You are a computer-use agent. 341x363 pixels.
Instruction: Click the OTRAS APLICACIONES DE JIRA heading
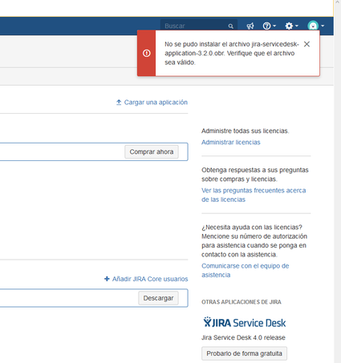pyautogui.click(x=242, y=302)
